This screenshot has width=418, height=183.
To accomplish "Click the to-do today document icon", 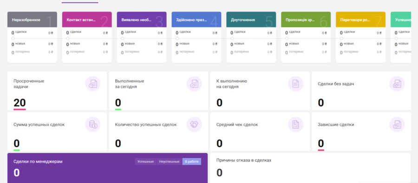I will 296,84.
